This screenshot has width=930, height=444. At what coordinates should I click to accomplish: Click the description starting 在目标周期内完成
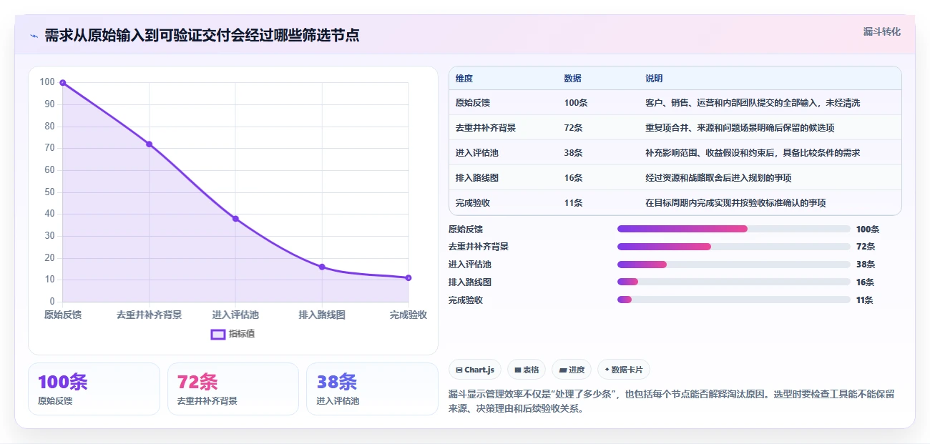click(735, 203)
